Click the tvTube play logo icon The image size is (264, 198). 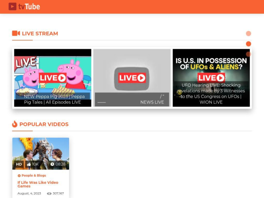click(x=12, y=7)
